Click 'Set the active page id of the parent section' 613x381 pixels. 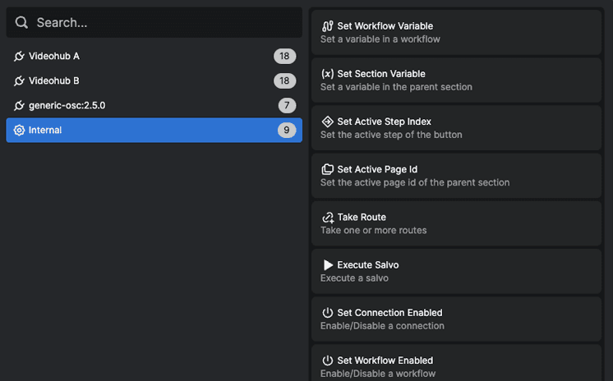point(415,182)
